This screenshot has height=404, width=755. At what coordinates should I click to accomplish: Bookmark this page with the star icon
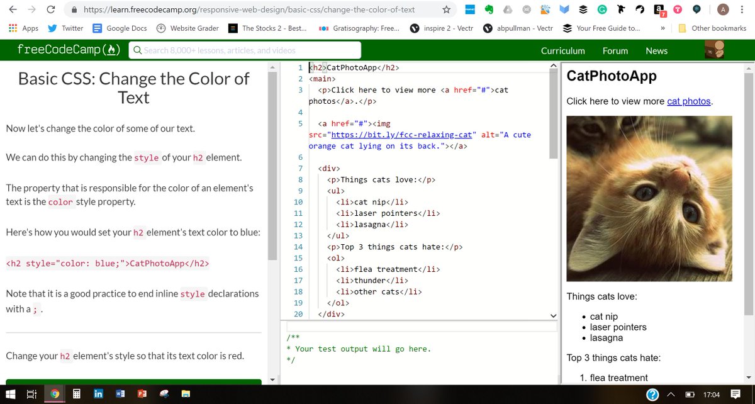pyautogui.click(x=446, y=10)
